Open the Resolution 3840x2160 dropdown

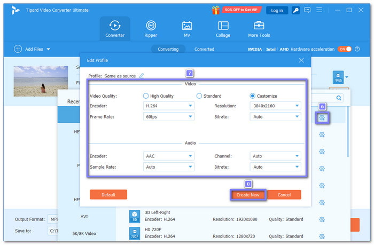point(275,106)
